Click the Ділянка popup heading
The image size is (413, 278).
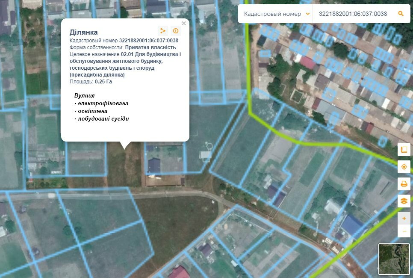(x=83, y=32)
